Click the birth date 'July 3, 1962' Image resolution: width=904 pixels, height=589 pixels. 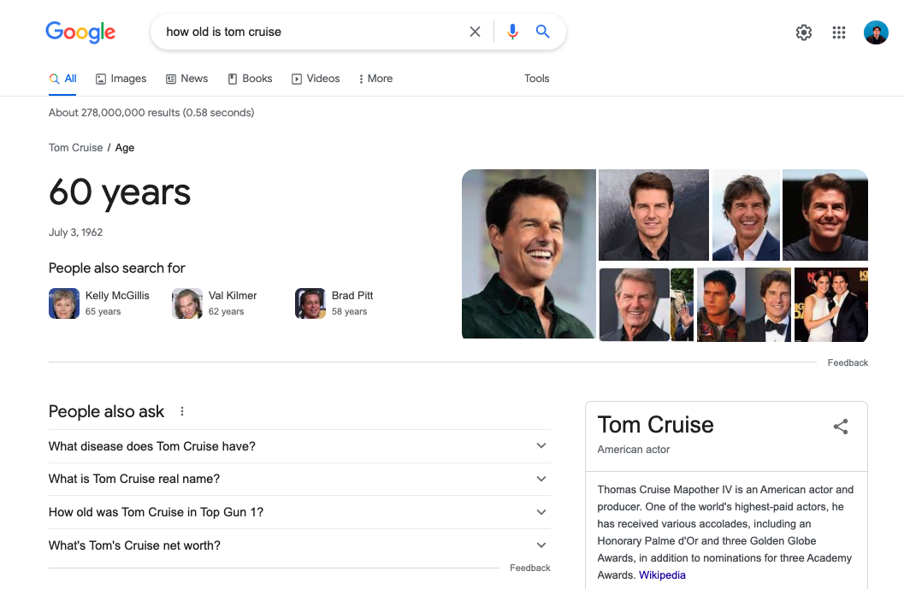[x=75, y=233]
